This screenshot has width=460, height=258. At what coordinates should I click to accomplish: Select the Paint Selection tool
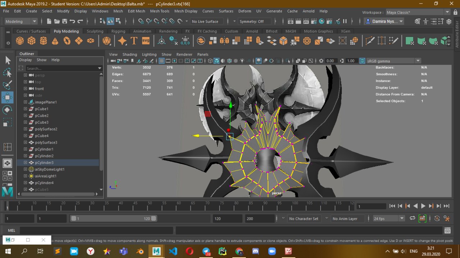point(7,85)
